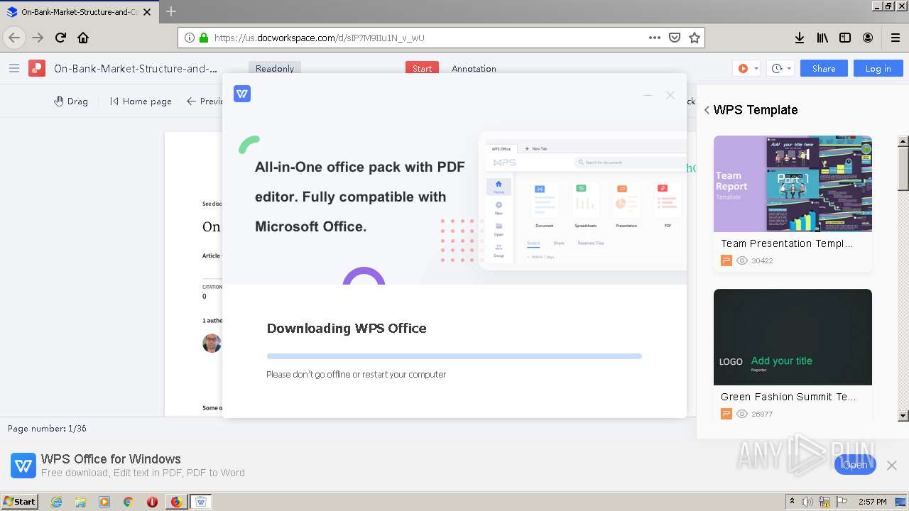Save the page with the Pocket icon
The width and height of the screenshot is (909, 511).
click(675, 38)
